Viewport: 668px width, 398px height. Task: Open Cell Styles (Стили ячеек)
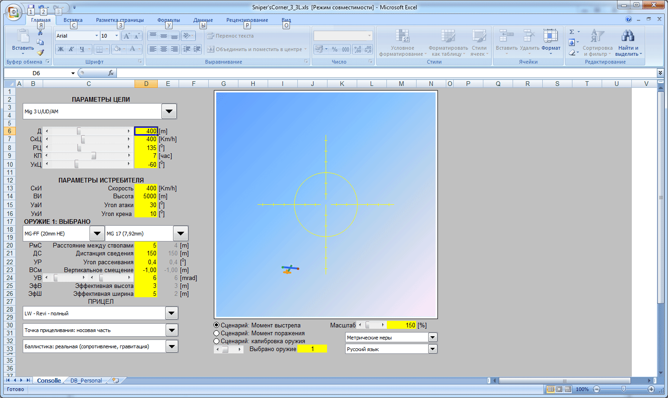(479, 43)
